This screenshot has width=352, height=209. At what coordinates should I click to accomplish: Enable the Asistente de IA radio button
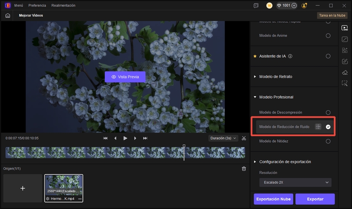click(328, 56)
